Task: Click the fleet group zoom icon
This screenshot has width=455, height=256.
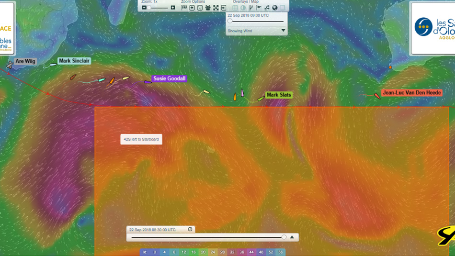Action: (208, 8)
